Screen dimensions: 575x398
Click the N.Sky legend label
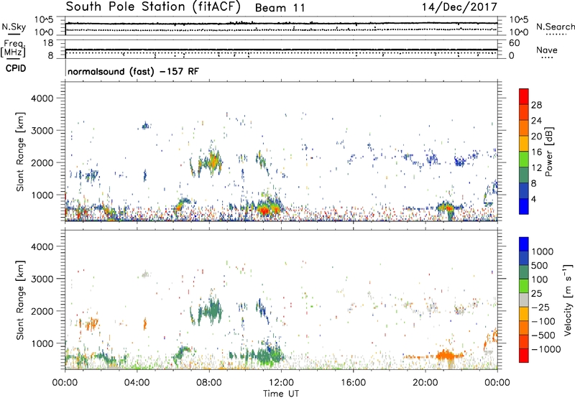click(x=14, y=27)
